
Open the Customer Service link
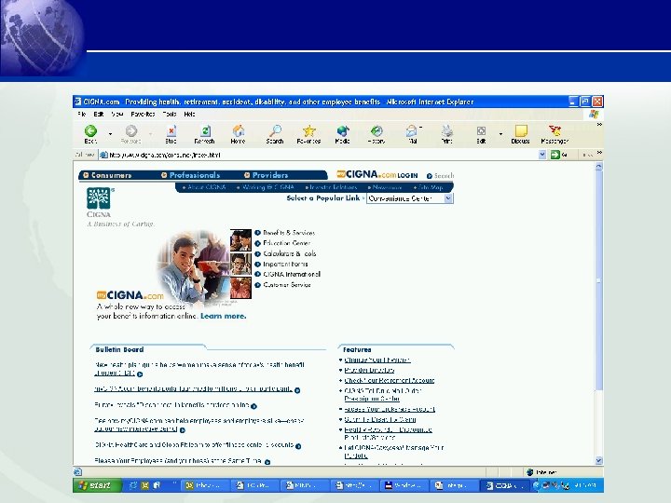coord(287,285)
